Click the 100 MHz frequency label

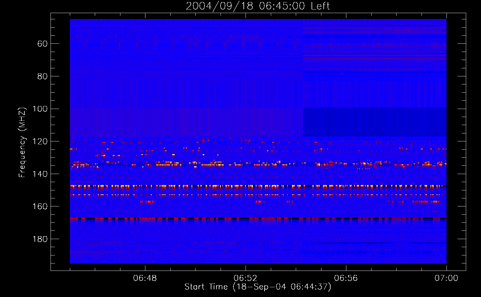point(40,109)
